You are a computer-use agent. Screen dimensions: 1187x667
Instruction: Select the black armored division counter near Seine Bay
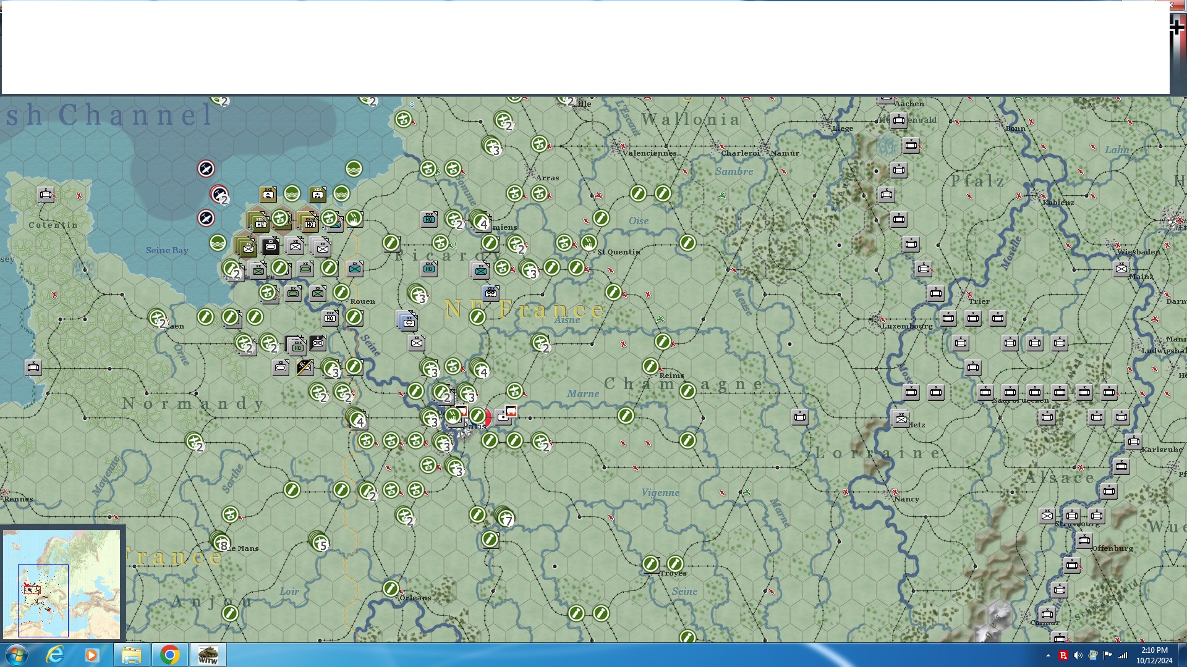270,246
